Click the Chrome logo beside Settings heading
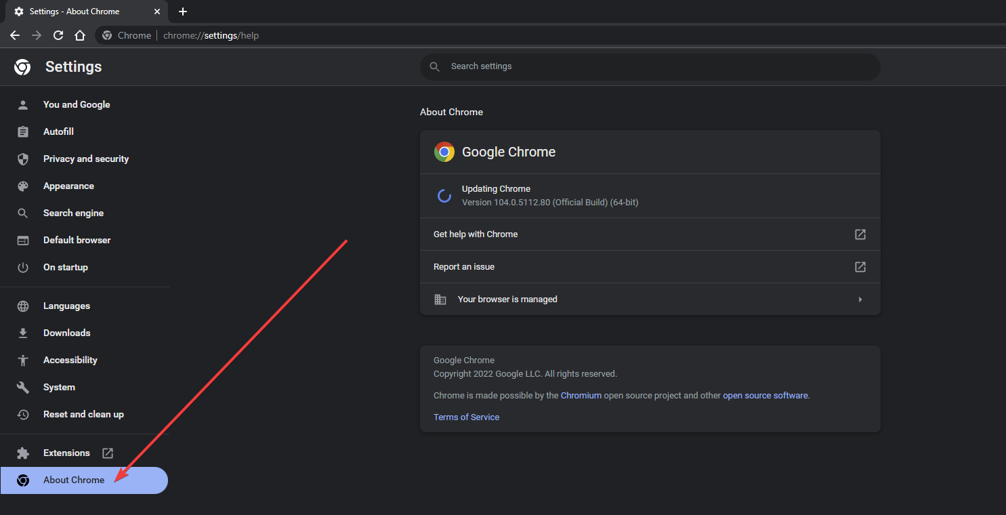The width and height of the screenshot is (1006, 515). pyautogui.click(x=22, y=67)
